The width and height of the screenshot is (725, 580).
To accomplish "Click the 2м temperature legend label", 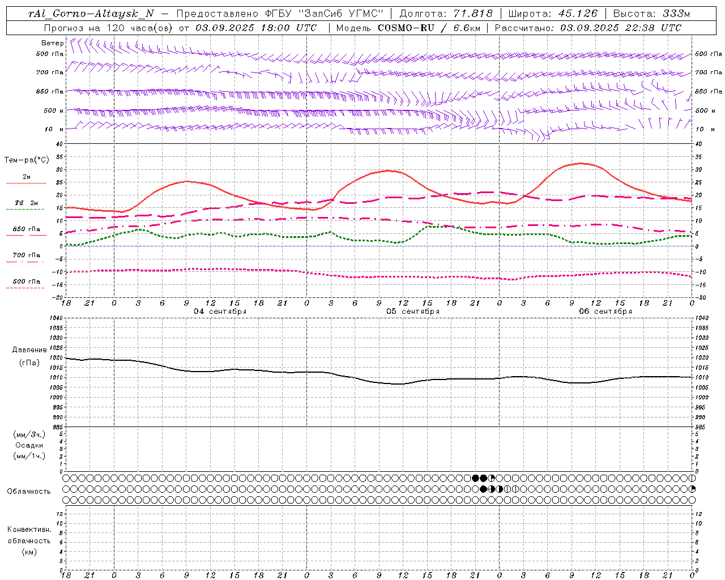I will coord(27,177).
